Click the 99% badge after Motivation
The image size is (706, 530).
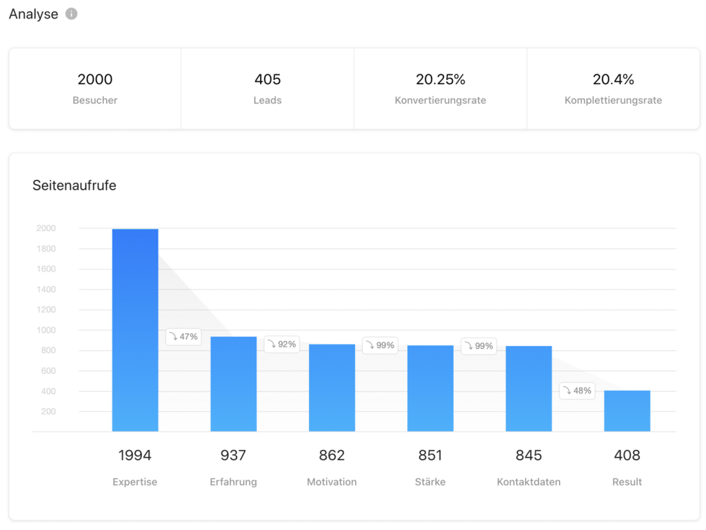click(381, 345)
